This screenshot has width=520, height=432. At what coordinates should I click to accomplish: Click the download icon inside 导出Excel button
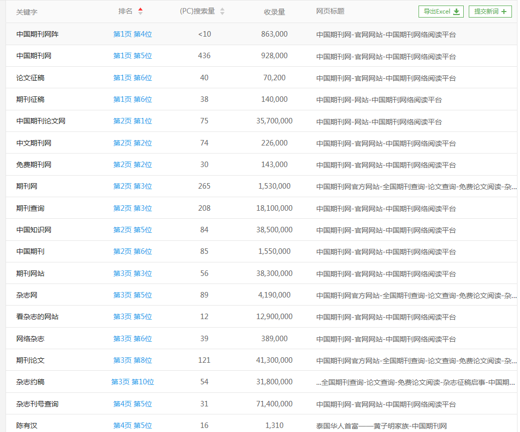[x=457, y=11]
